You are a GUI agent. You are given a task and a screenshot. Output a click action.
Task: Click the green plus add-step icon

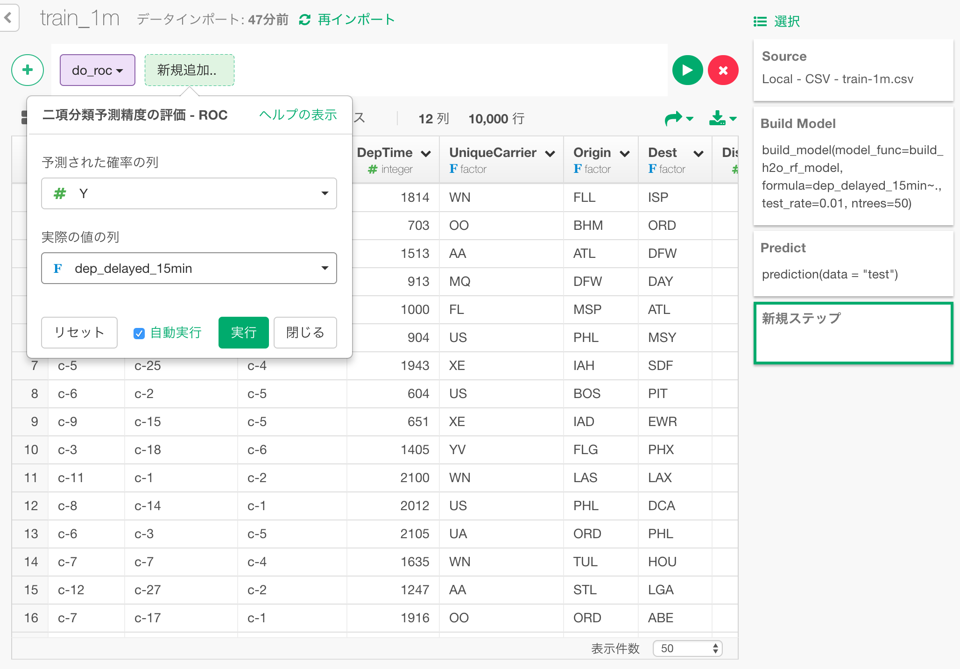28,70
